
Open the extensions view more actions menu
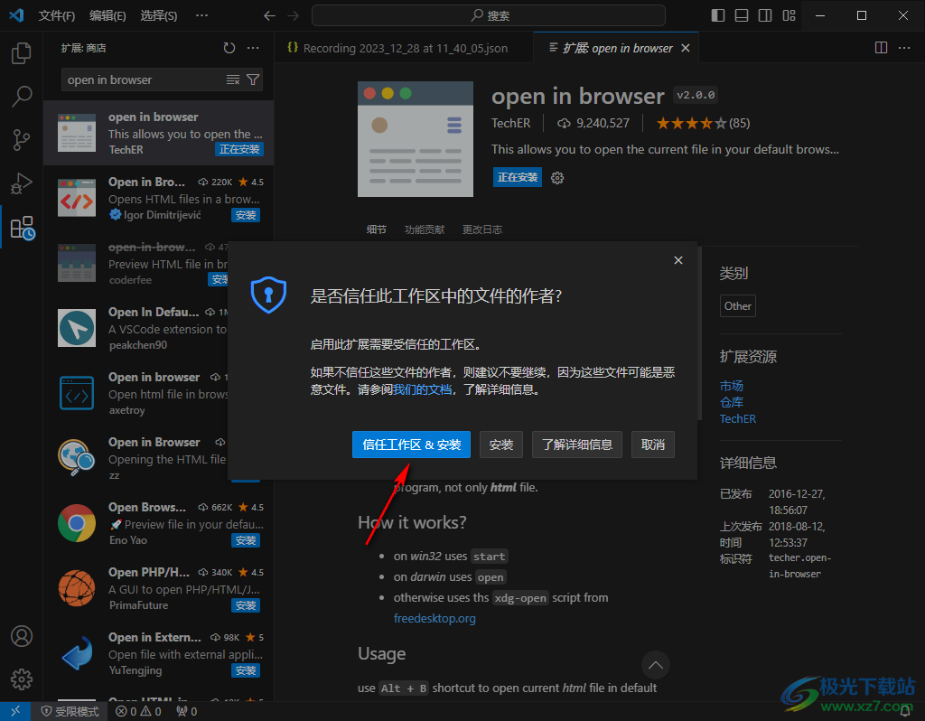click(253, 48)
